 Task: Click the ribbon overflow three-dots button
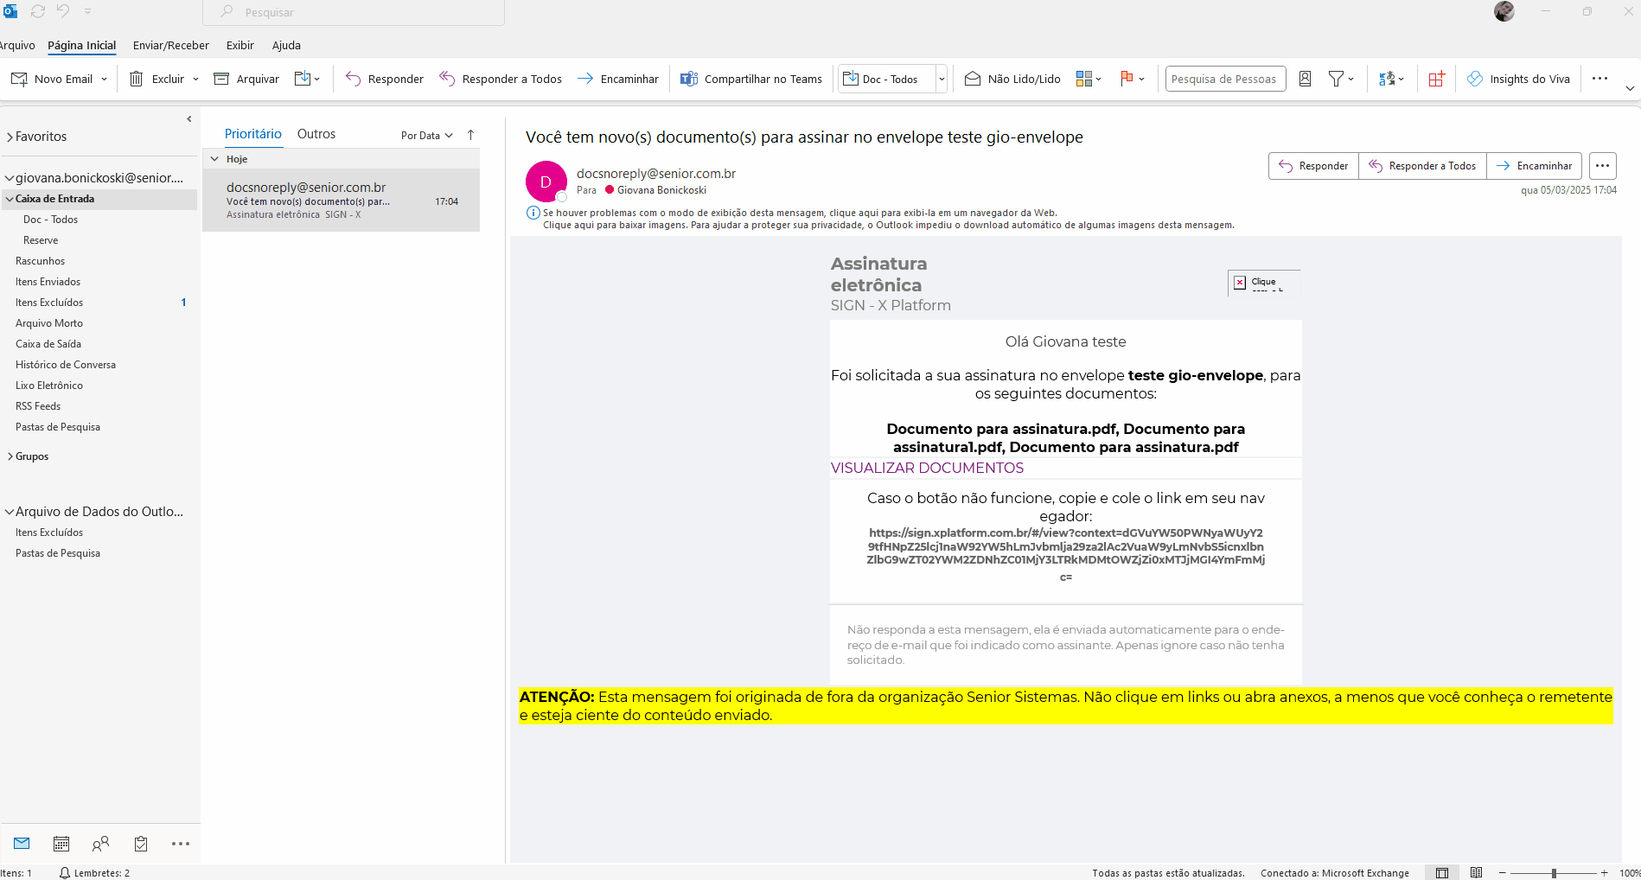click(x=1600, y=79)
